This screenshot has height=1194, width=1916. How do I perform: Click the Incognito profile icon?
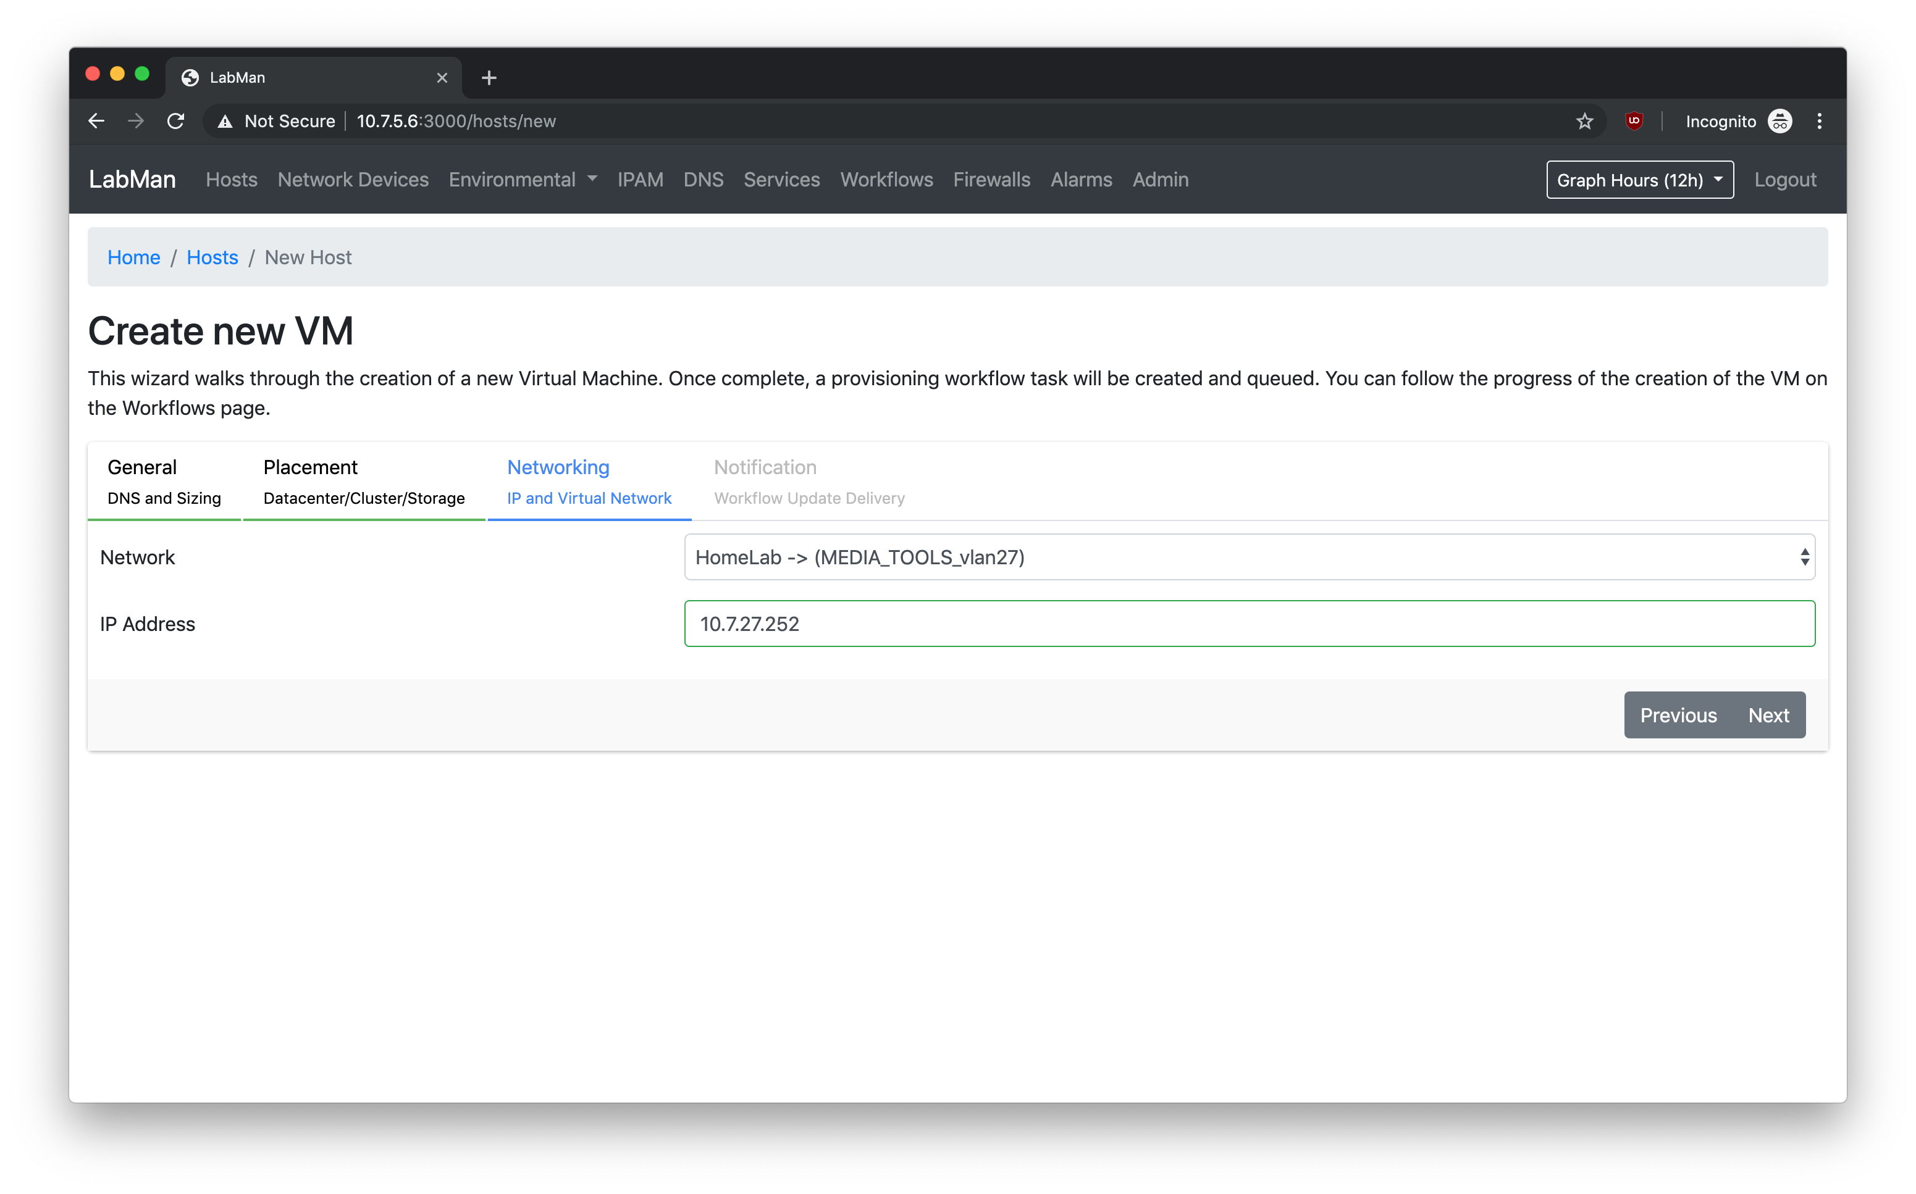pyautogui.click(x=1779, y=121)
